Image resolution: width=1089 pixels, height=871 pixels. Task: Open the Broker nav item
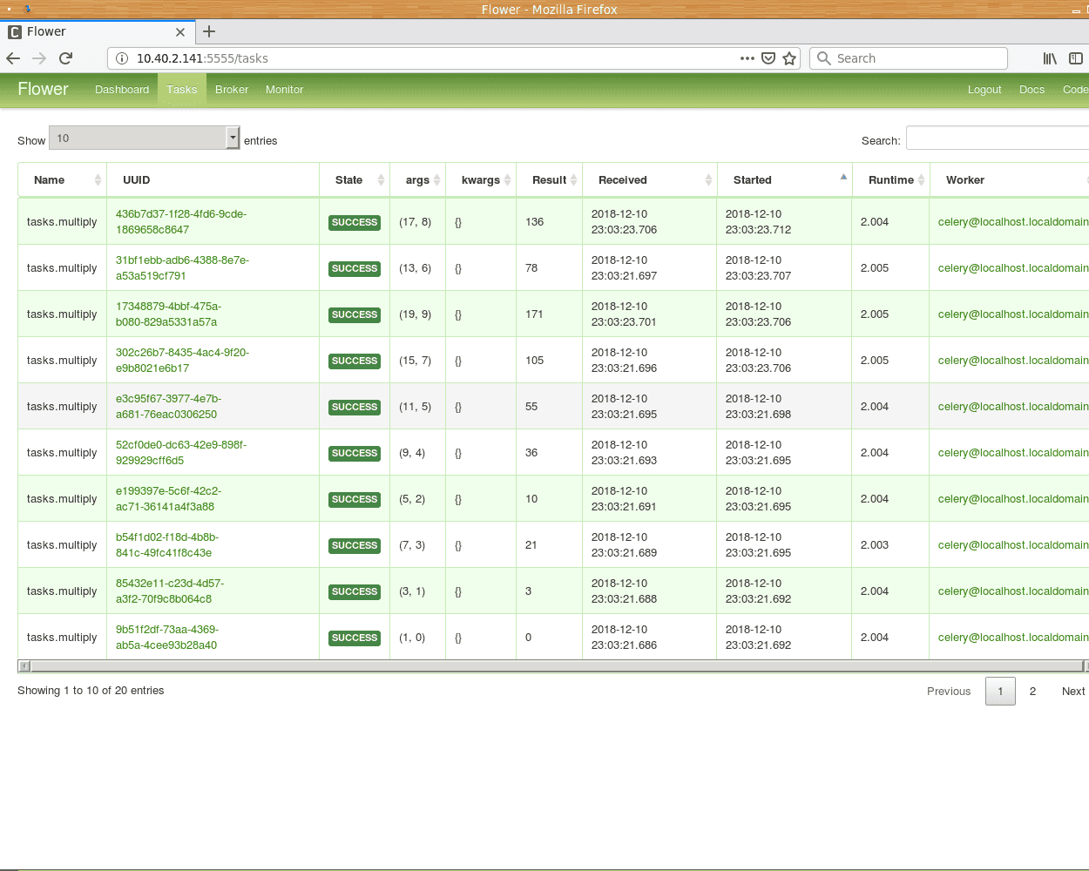coord(232,90)
